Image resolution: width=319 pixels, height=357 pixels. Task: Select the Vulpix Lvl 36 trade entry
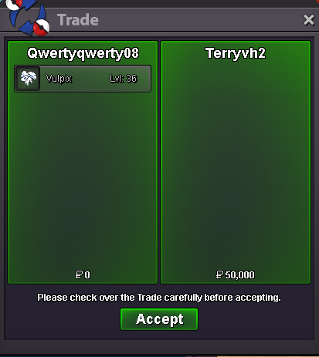[83, 79]
